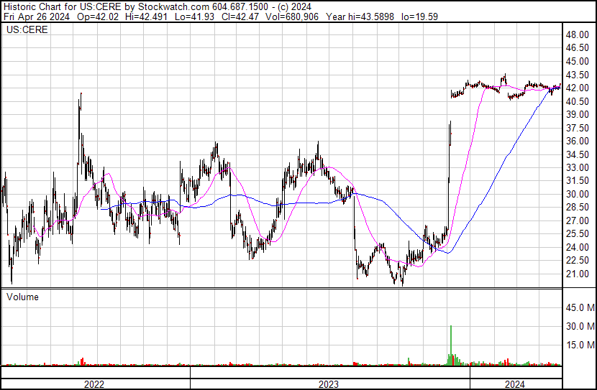
Task: Click the 46.50 price axis label
Action: coord(577,48)
